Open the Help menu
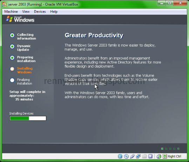This screenshot has height=162, width=189. coord(54,12)
